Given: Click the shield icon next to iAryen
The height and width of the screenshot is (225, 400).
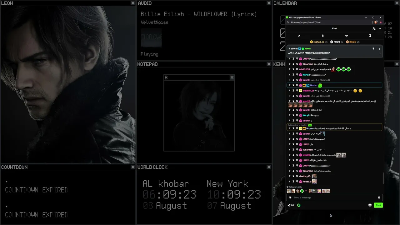Looking at the screenshot, I should click(x=297, y=128).
